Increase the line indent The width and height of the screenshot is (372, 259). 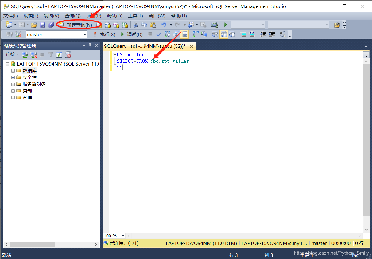tap(272, 34)
